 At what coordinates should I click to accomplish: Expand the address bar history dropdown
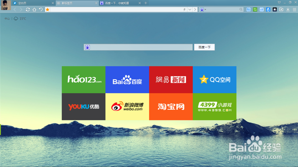190,10
